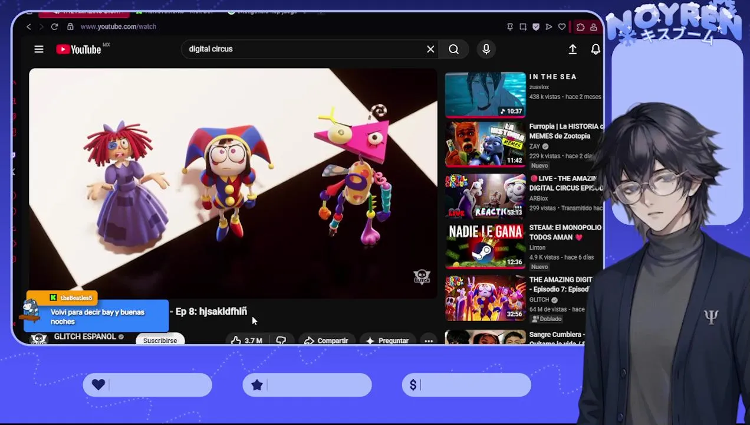Open the IN THE SEA video title

pos(552,77)
